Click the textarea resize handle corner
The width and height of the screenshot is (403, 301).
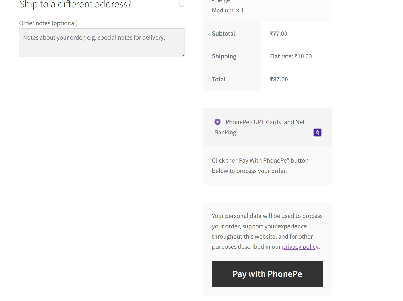[x=183, y=55]
